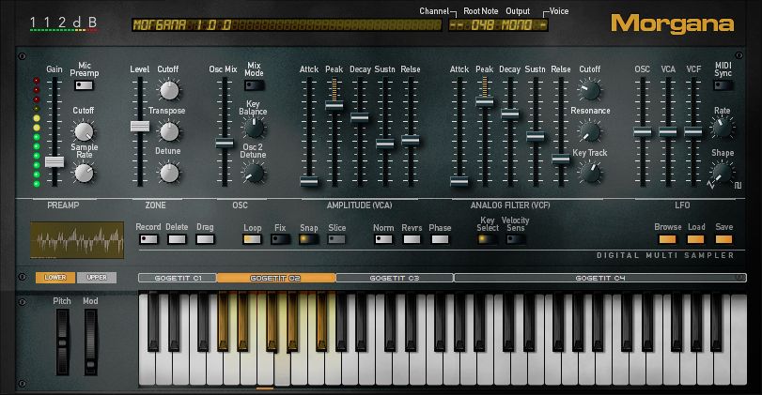Click the Revrs button
762x395 pixels.
[x=412, y=239]
